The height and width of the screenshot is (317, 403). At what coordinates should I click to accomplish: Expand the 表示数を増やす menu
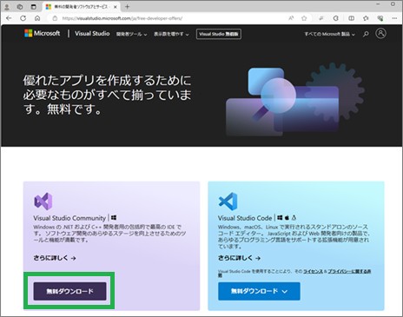tap(171, 34)
